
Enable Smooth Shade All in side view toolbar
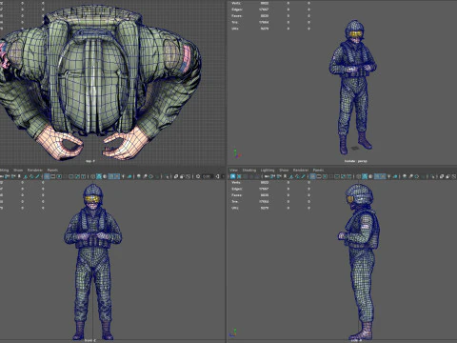(x=365, y=176)
